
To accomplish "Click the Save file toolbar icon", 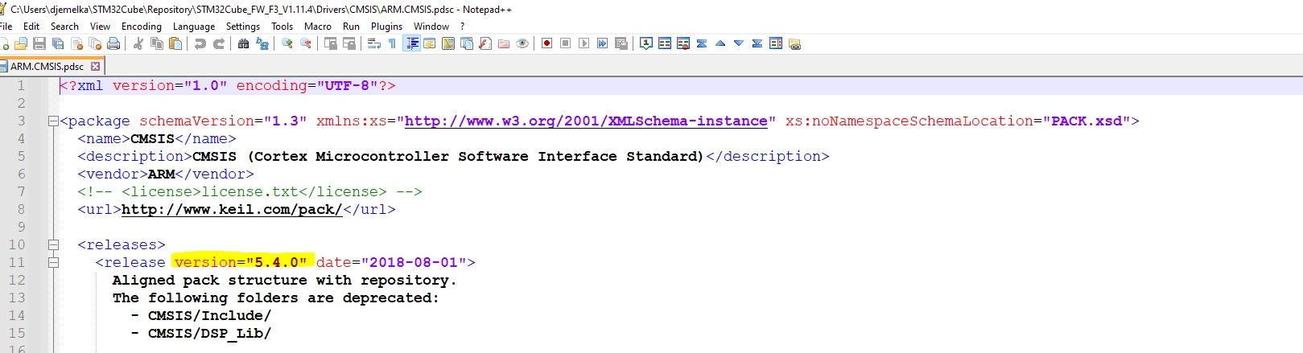I will 39,43.
